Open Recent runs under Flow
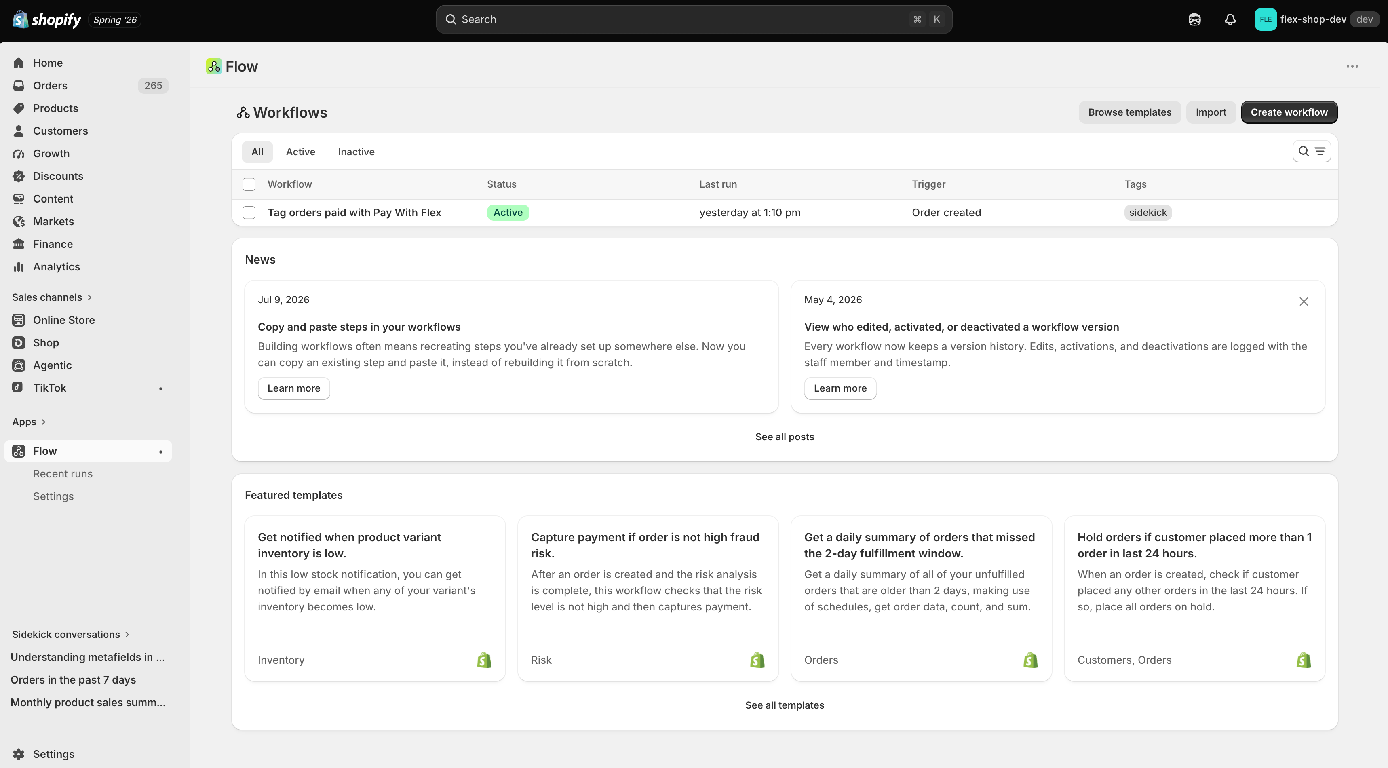 click(x=63, y=474)
